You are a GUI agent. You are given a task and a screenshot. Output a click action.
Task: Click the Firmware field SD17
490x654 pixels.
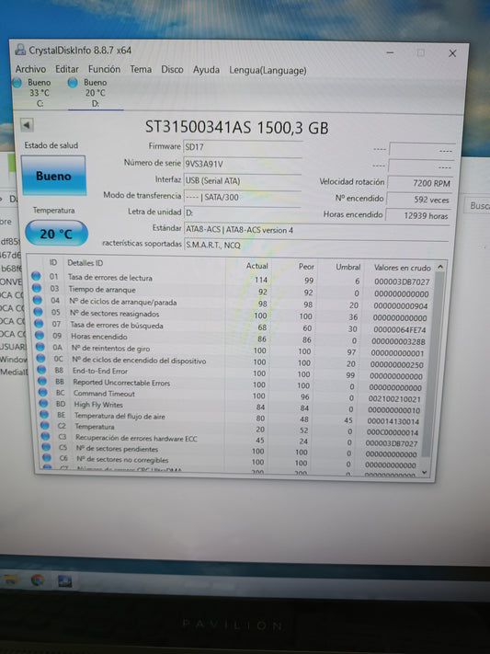point(242,147)
